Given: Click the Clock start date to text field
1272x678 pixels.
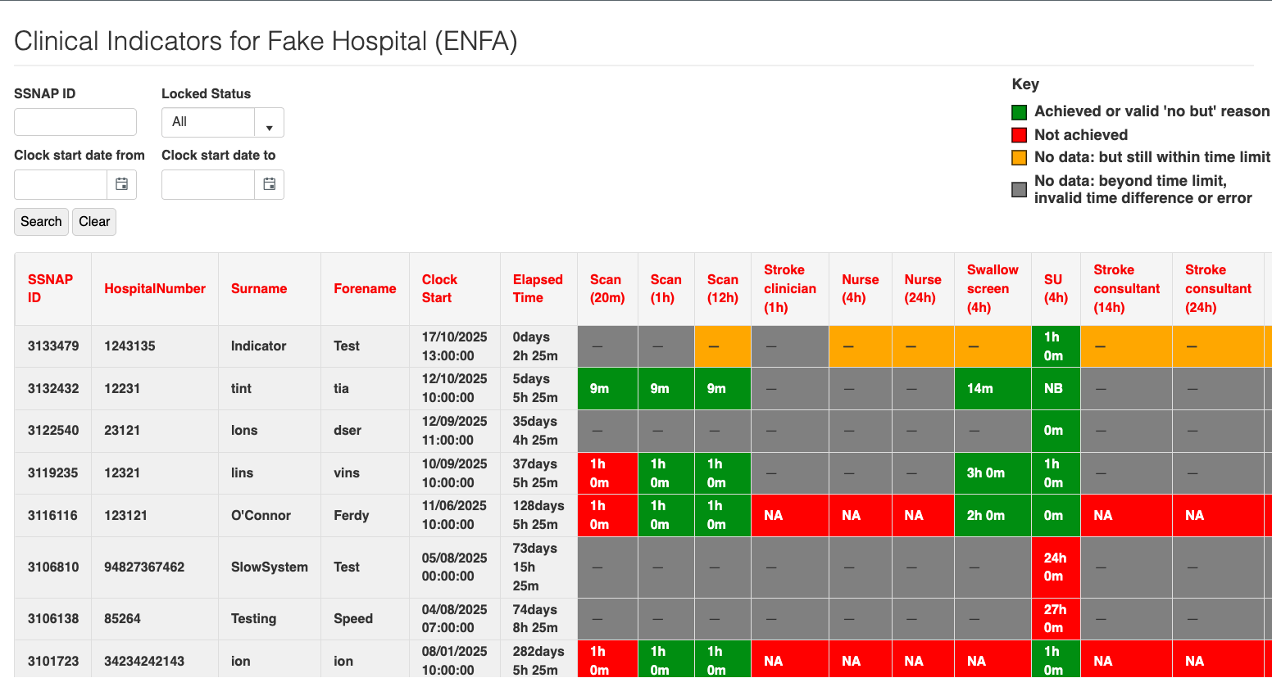Looking at the screenshot, I should [209, 184].
